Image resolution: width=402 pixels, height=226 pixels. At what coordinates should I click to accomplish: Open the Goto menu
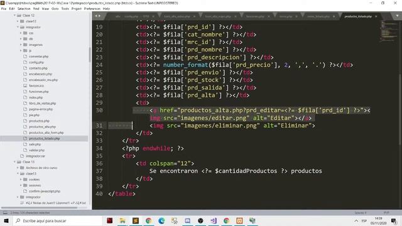pos(55,9)
